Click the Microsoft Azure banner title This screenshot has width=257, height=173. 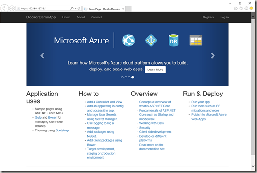click(x=81, y=41)
